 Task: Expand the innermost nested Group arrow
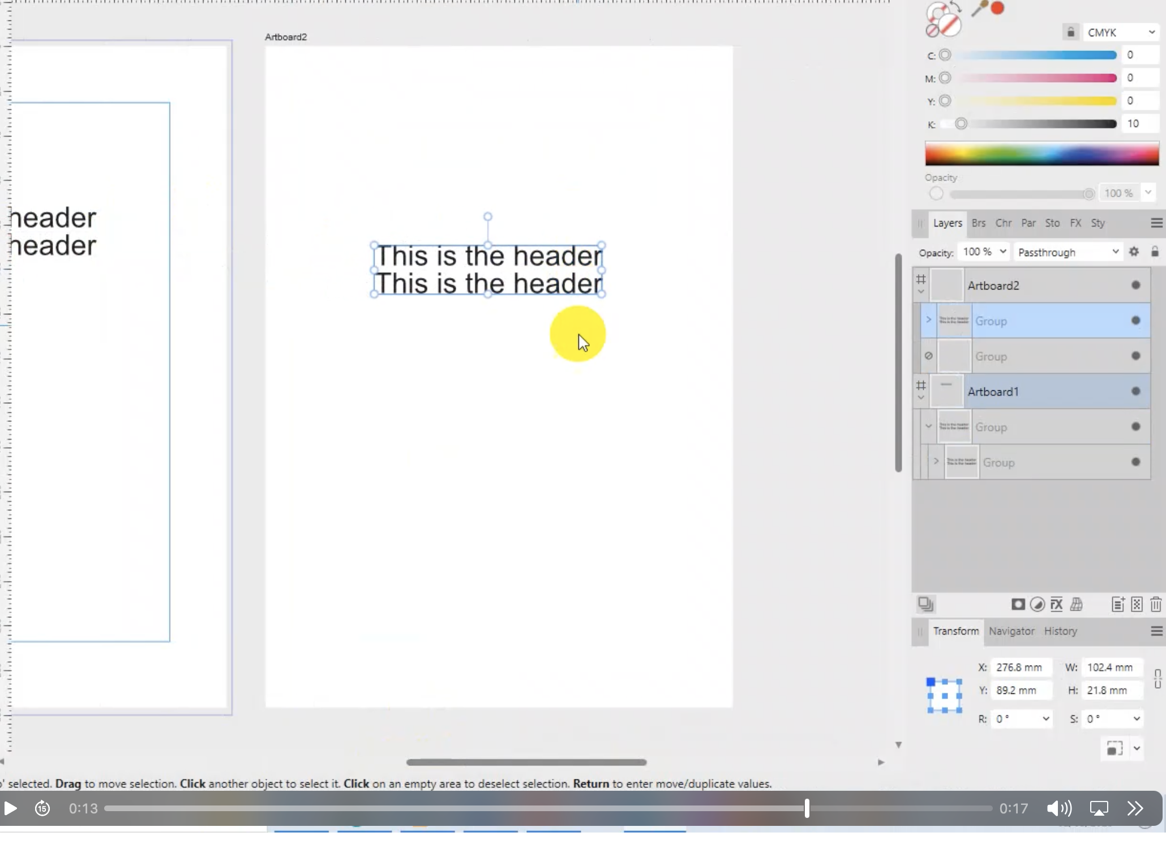pyautogui.click(x=936, y=461)
